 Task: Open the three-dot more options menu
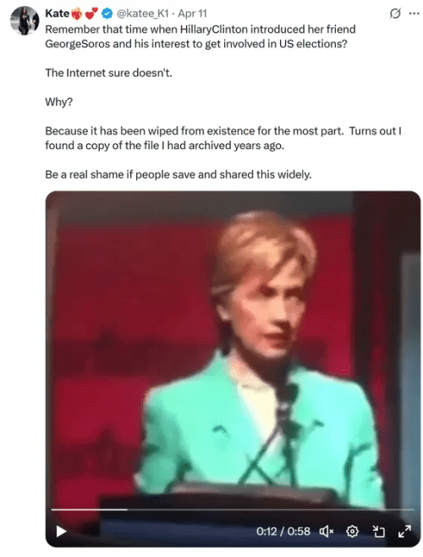coord(415,14)
